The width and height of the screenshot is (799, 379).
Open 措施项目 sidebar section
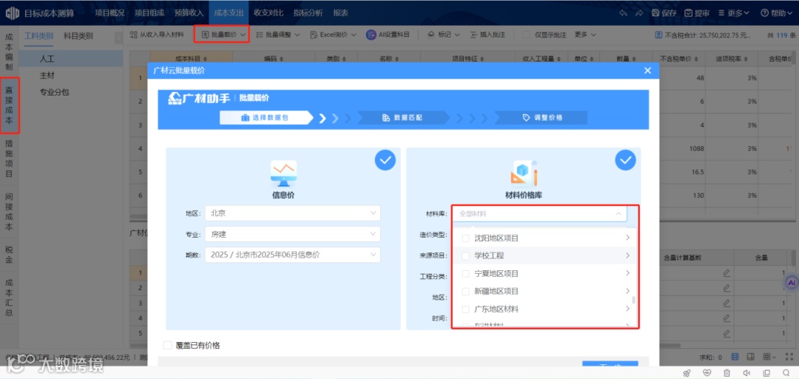[9, 158]
